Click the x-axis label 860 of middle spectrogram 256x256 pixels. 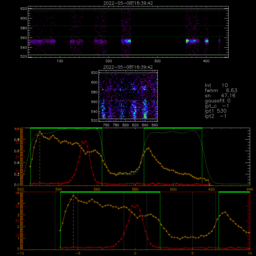[155, 125]
